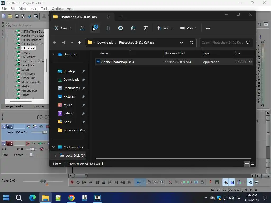Toggle Ignore Event Grouping in Vegas toolbar
This screenshot has height=203, width=271.
click(257, 182)
